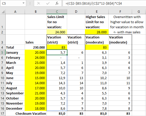The image size is (146, 116).
Task: Click the Cancel (X) formula bar icon
Action: (x=39, y=4)
